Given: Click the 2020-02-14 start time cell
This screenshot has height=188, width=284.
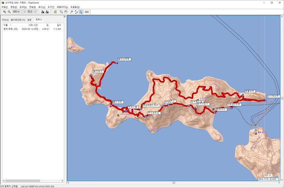Looking at the screenshot, I should [x=30, y=29].
